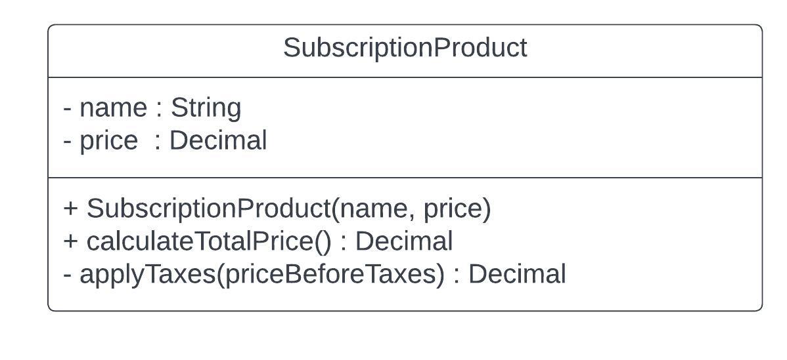Click the plus marker before the constructor
The height and width of the screenshot is (360, 787).
[71, 209]
